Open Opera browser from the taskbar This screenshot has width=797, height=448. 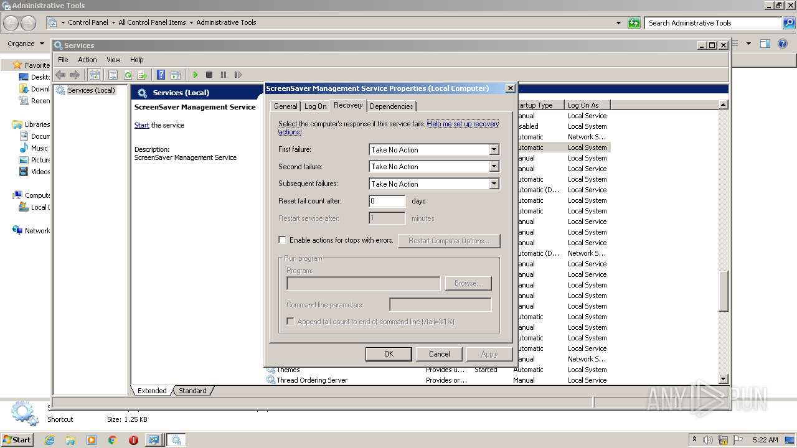pos(133,440)
